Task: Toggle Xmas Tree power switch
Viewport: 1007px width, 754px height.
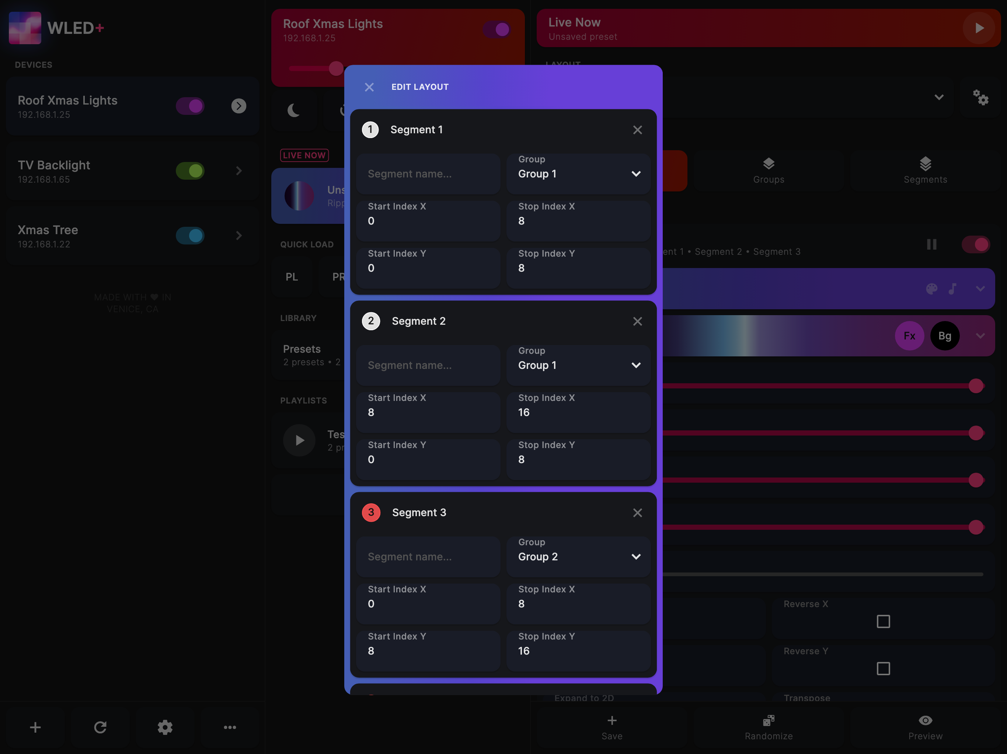Action: coord(190,236)
